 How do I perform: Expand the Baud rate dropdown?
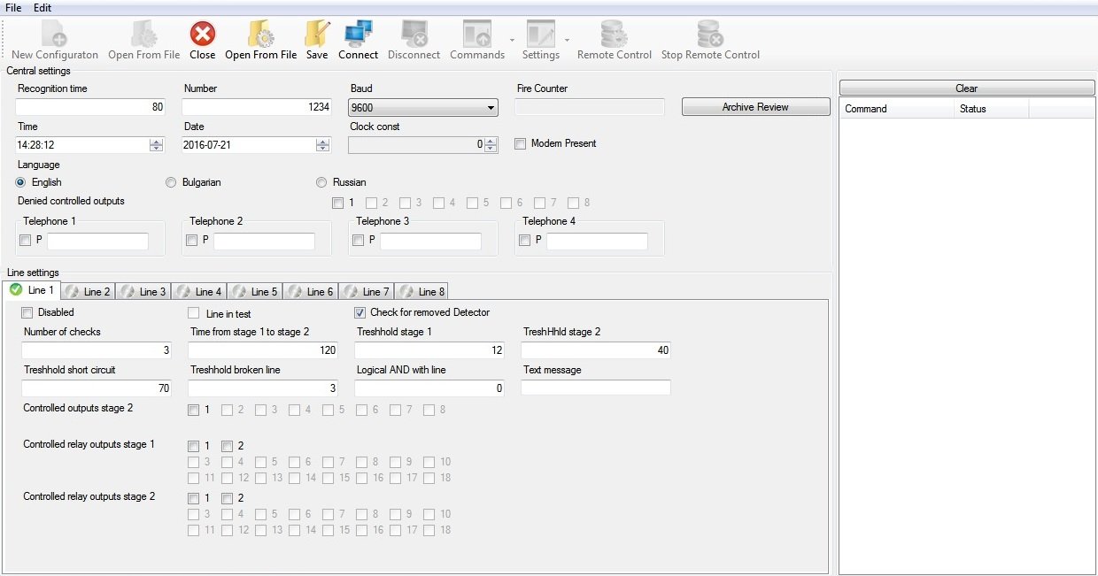[491, 108]
